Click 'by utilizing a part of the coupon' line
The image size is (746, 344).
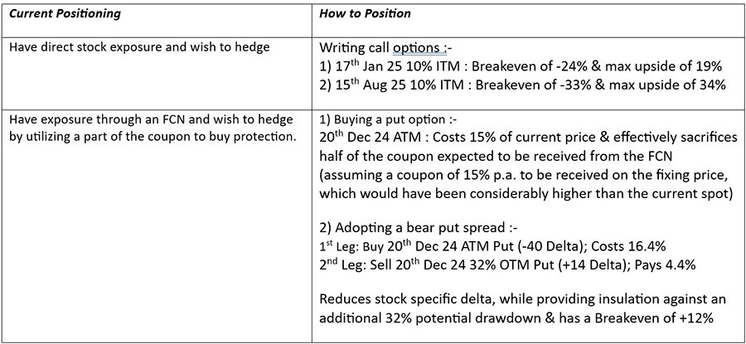coord(153,136)
